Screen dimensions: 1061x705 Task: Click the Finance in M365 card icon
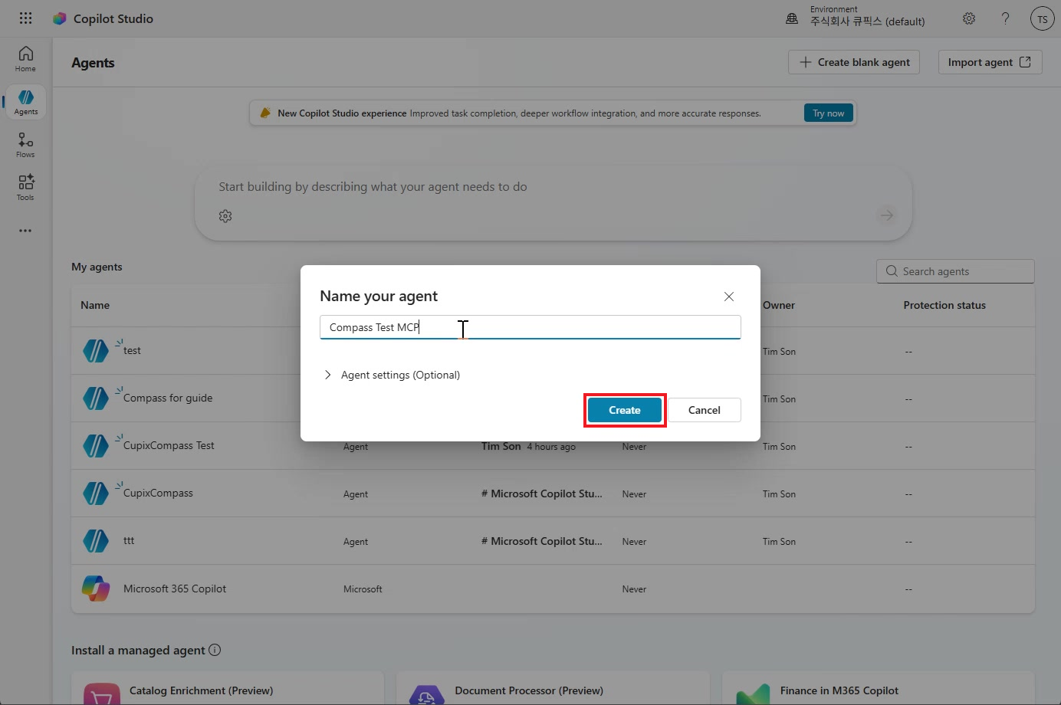pos(753,694)
